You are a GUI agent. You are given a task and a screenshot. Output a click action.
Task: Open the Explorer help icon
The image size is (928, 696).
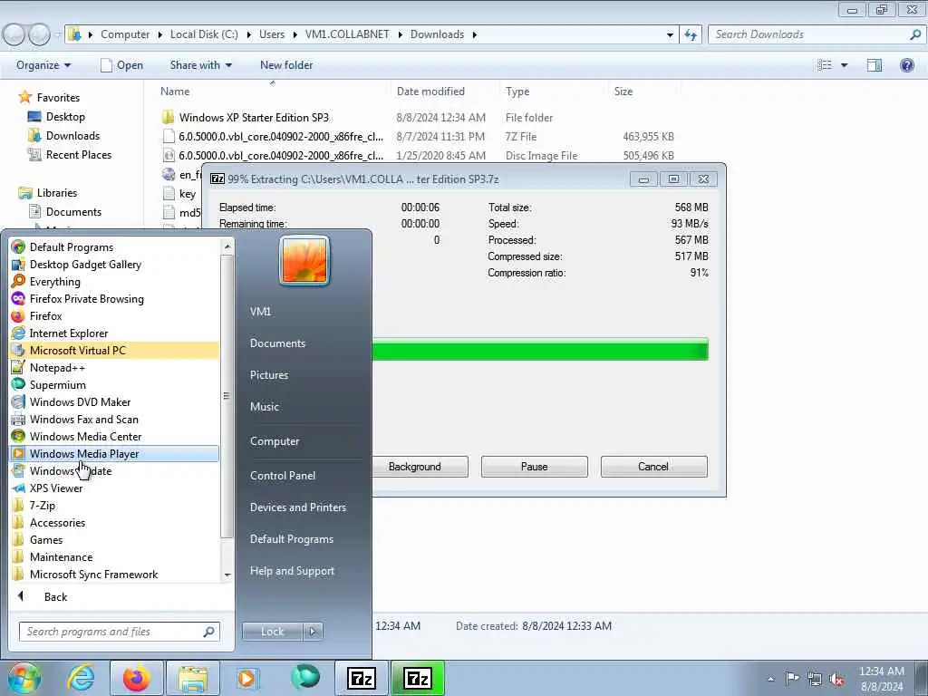point(906,65)
